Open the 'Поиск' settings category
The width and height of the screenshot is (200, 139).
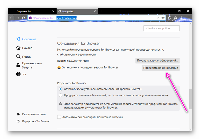click(23, 57)
